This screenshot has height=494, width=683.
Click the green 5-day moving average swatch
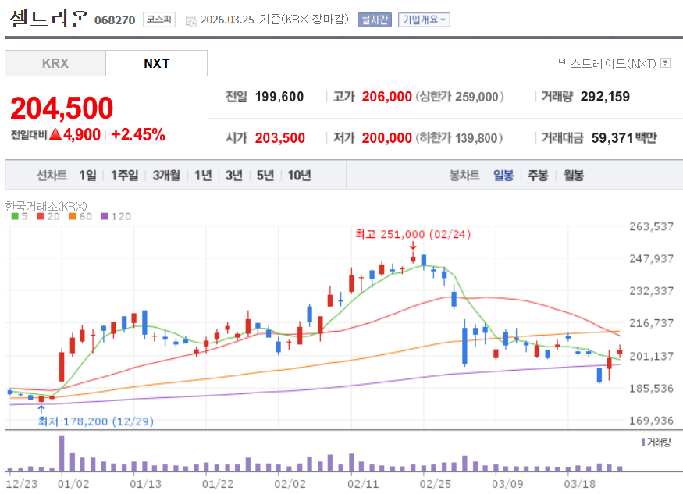(14, 216)
